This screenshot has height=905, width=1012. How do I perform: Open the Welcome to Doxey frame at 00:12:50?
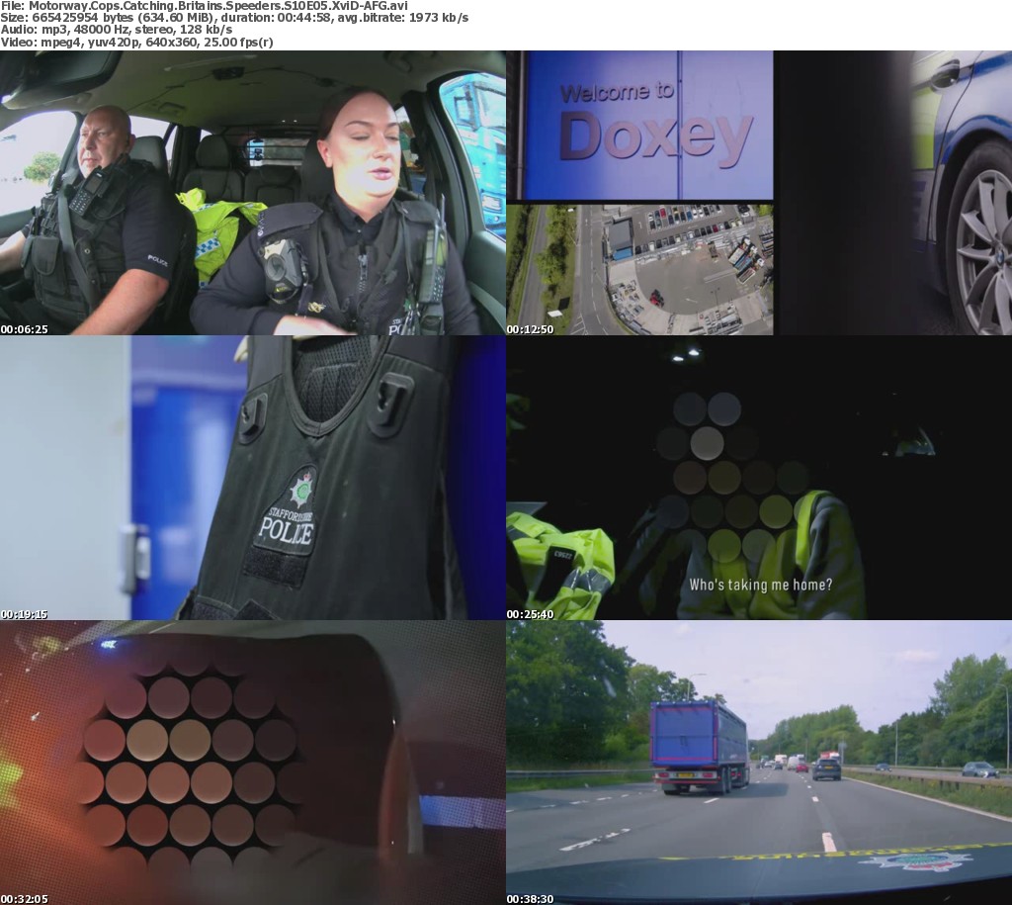[x=759, y=193]
